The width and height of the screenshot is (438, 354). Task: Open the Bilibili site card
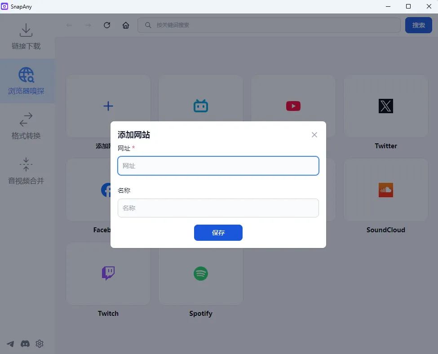(200, 106)
